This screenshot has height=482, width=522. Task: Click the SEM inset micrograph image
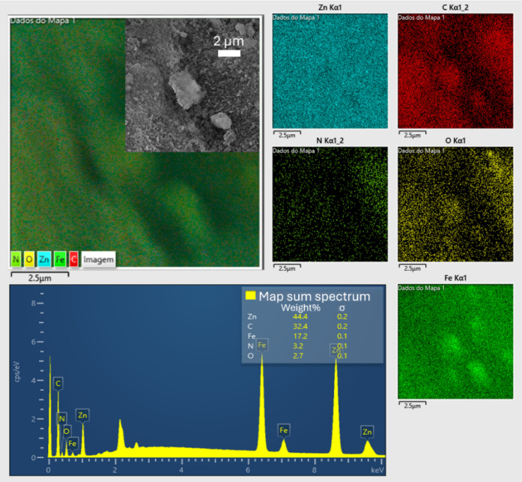click(x=192, y=85)
